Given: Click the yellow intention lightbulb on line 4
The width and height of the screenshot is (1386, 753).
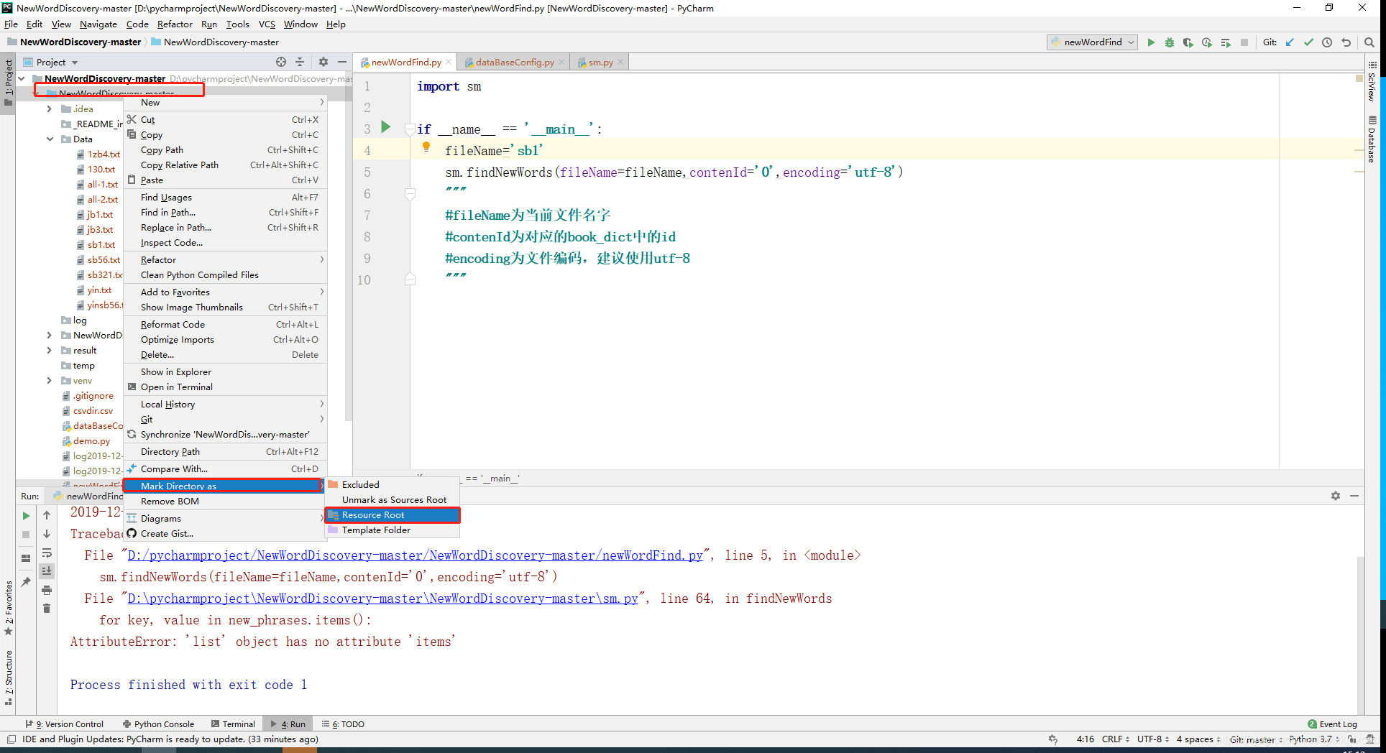Looking at the screenshot, I should 426,147.
